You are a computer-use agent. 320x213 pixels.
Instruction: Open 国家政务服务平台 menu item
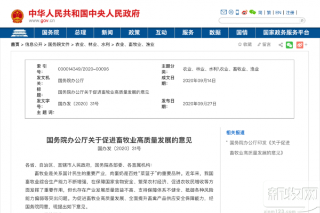click(x=286, y=32)
